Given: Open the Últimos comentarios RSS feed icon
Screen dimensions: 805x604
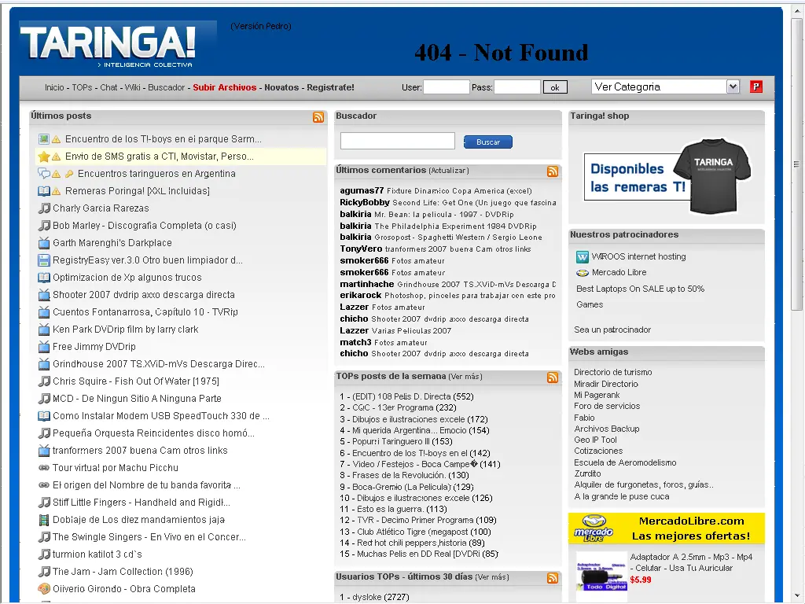Looking at the screenshot, I should [x=553, y=171].
